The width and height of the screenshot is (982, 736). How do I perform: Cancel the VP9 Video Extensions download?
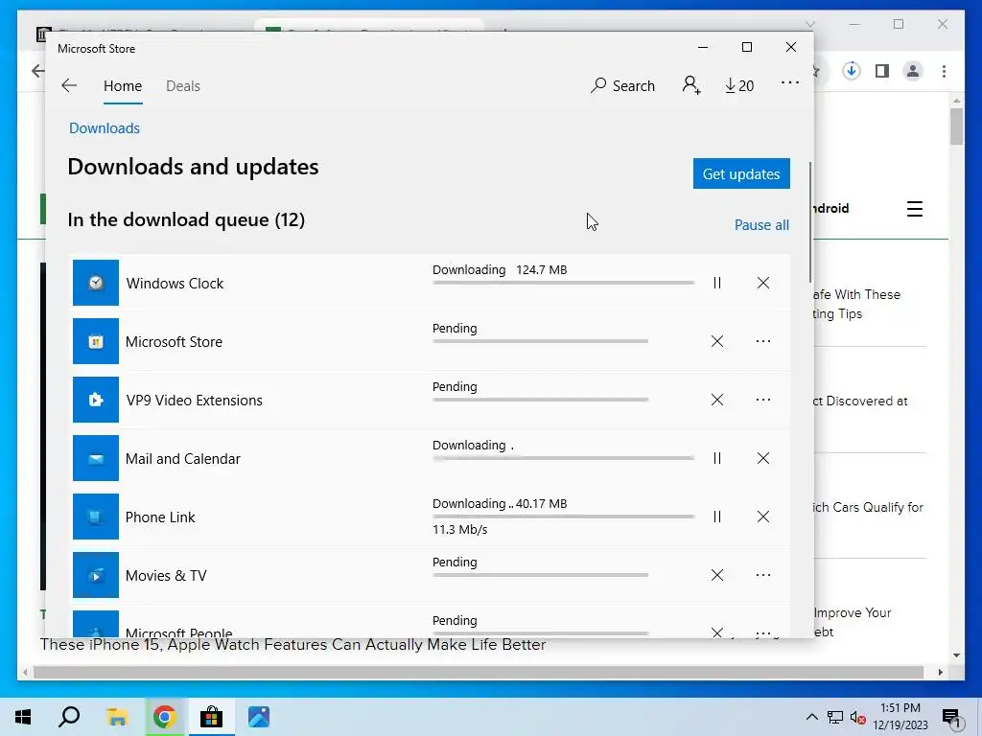717,400
